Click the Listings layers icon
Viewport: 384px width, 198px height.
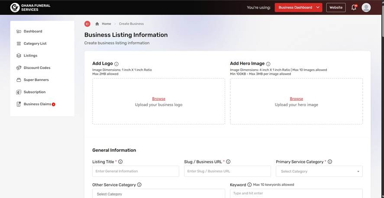[19, 55]
